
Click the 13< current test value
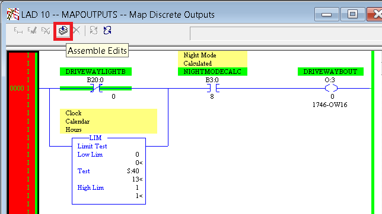click(138, 179)
